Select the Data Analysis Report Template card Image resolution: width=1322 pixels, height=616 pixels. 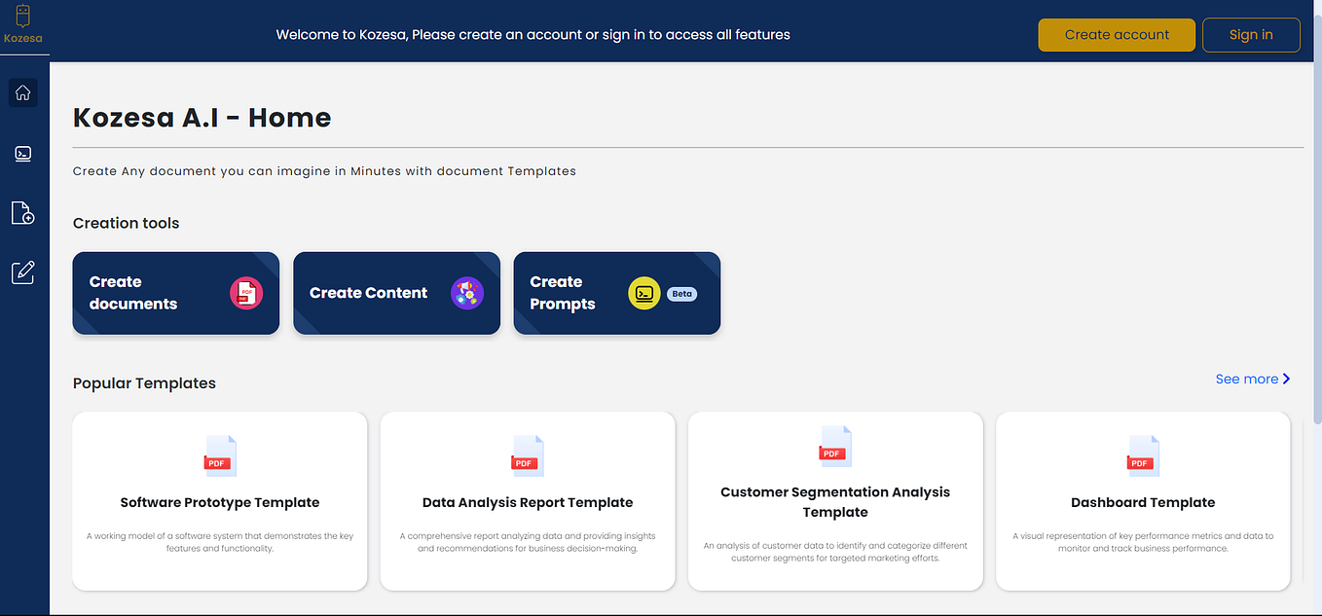(527, 501)
